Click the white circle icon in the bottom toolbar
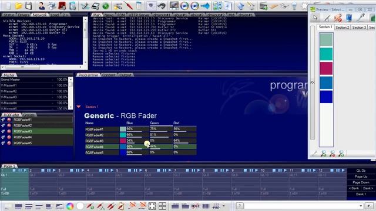Viewport: 376px width, 211px height. [80, 206]
